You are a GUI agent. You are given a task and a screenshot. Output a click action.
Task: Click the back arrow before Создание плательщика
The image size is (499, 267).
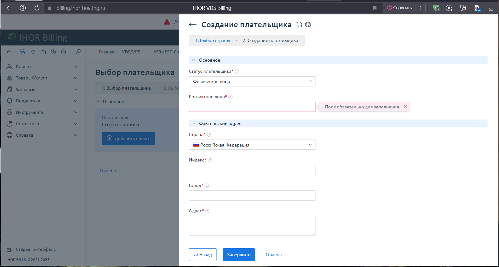[193, 24]
